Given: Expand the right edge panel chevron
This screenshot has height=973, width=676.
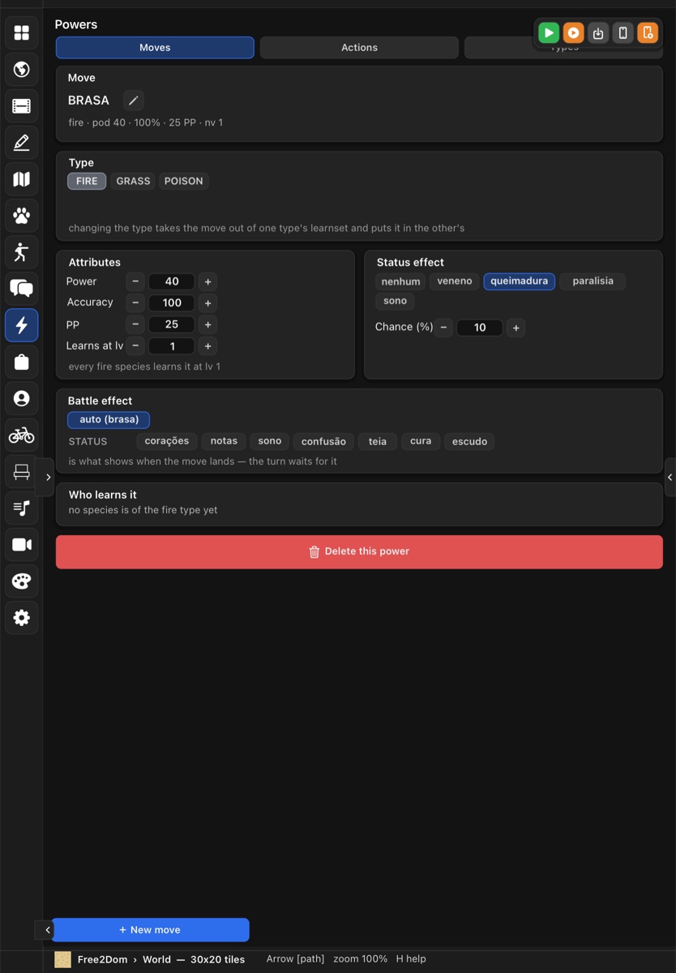Looking at the screenshot, I should (x=670, y=478).
